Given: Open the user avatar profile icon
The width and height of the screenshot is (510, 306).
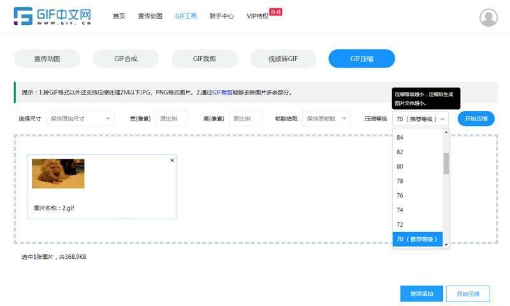Looking at the screenshot, I should tap(488, 17).
